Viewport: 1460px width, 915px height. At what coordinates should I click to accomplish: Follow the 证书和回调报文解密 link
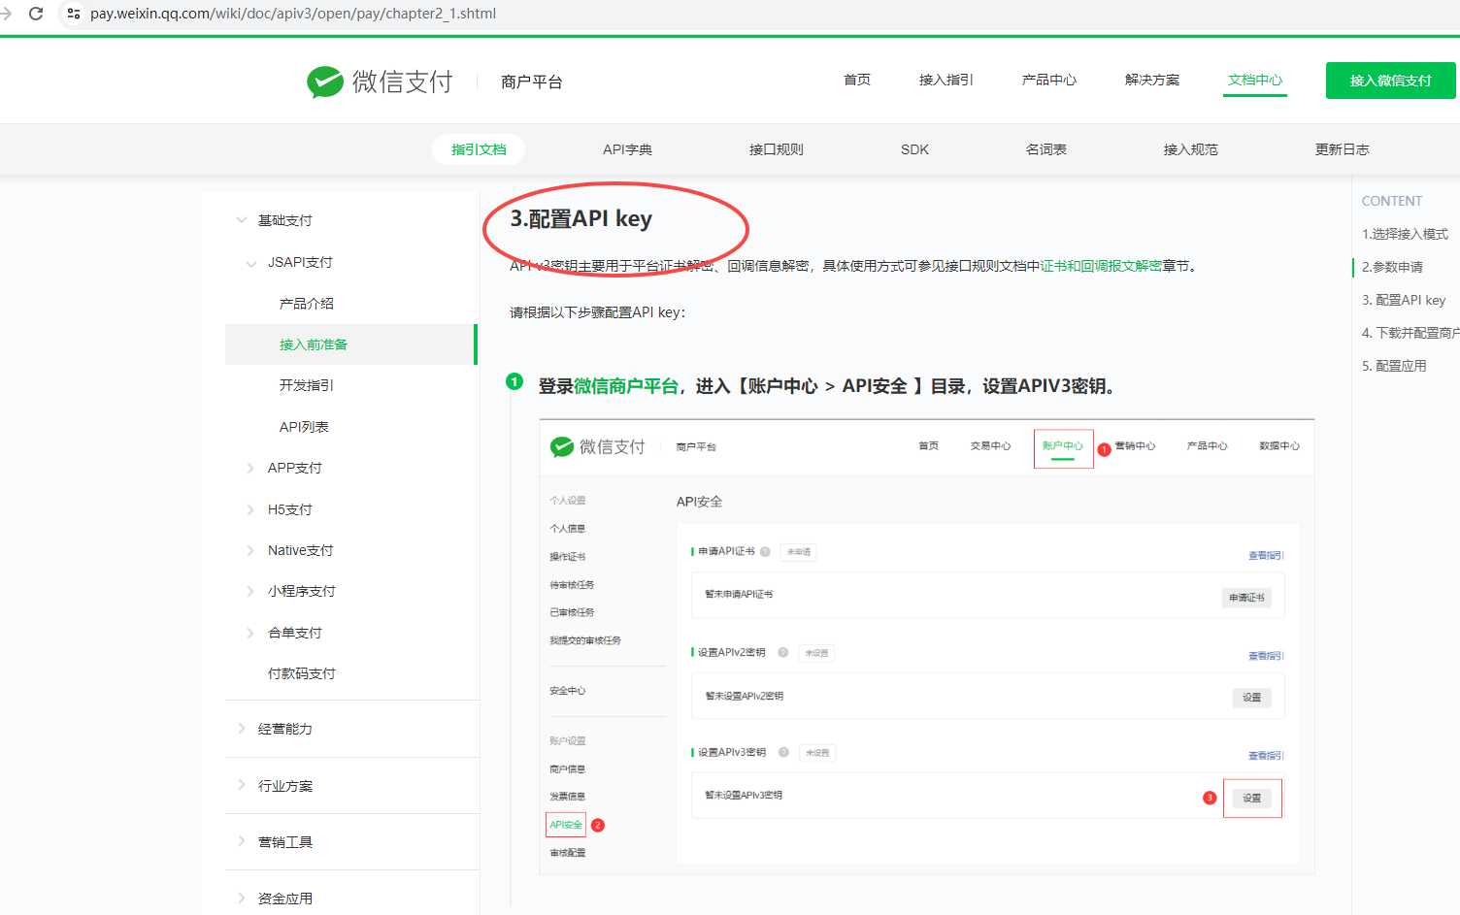(1101, 266)
